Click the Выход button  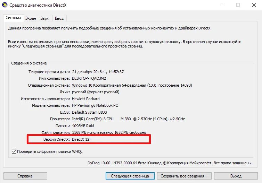click(x=236, y=176)
